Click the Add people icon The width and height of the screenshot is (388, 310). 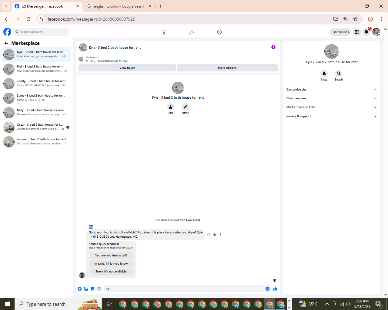pyautogui.click(x=171, y=107)
